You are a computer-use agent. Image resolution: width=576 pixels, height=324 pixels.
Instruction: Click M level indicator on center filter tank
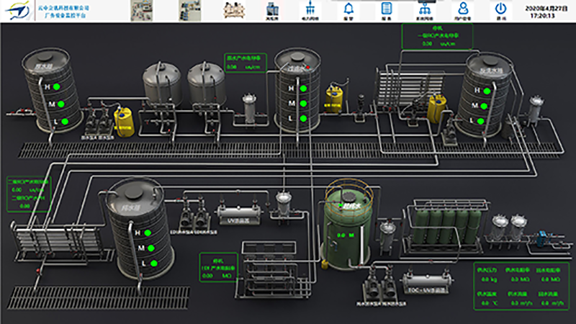[303, 104]
